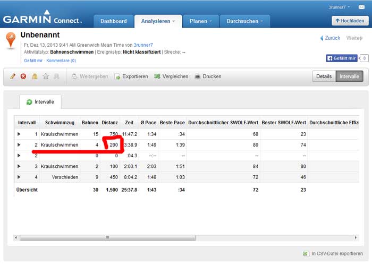Go to the Dashboard tab
The width and height of the screenshot is (372, 265).
(113, 21)
